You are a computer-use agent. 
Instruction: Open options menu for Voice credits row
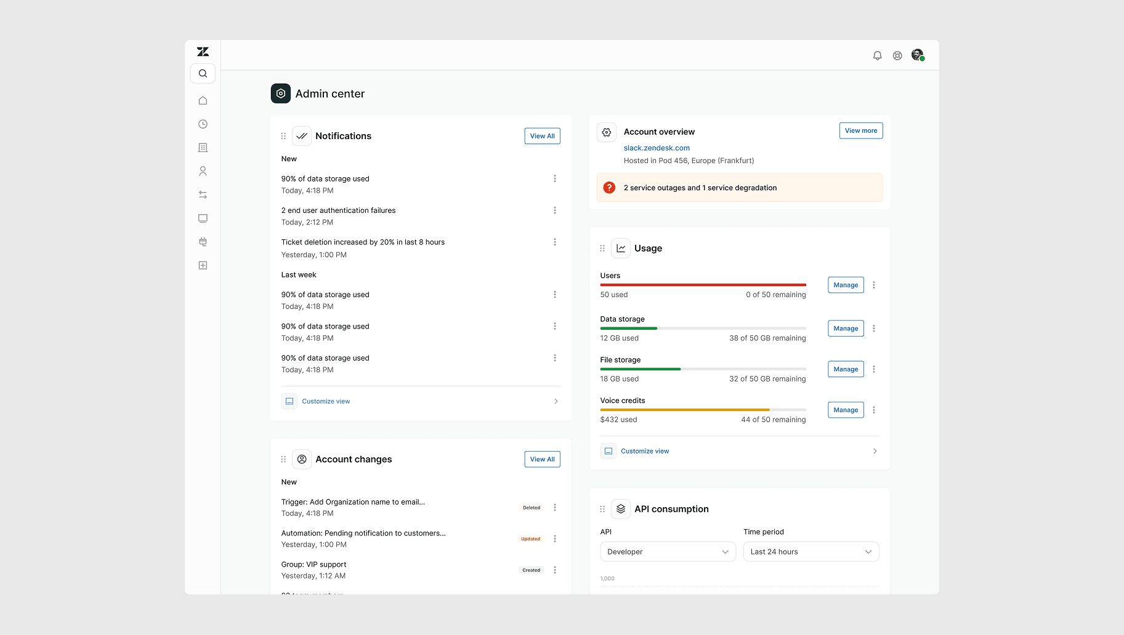coord(874,410)
